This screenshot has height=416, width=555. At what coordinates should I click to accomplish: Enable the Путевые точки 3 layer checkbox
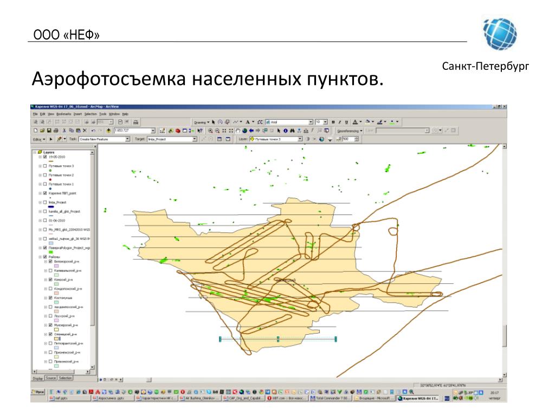pyautogui.click(x=45, y=166)
